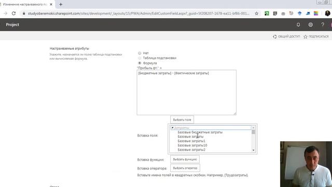Open the help question mark icon

click(x=323, y=24)
